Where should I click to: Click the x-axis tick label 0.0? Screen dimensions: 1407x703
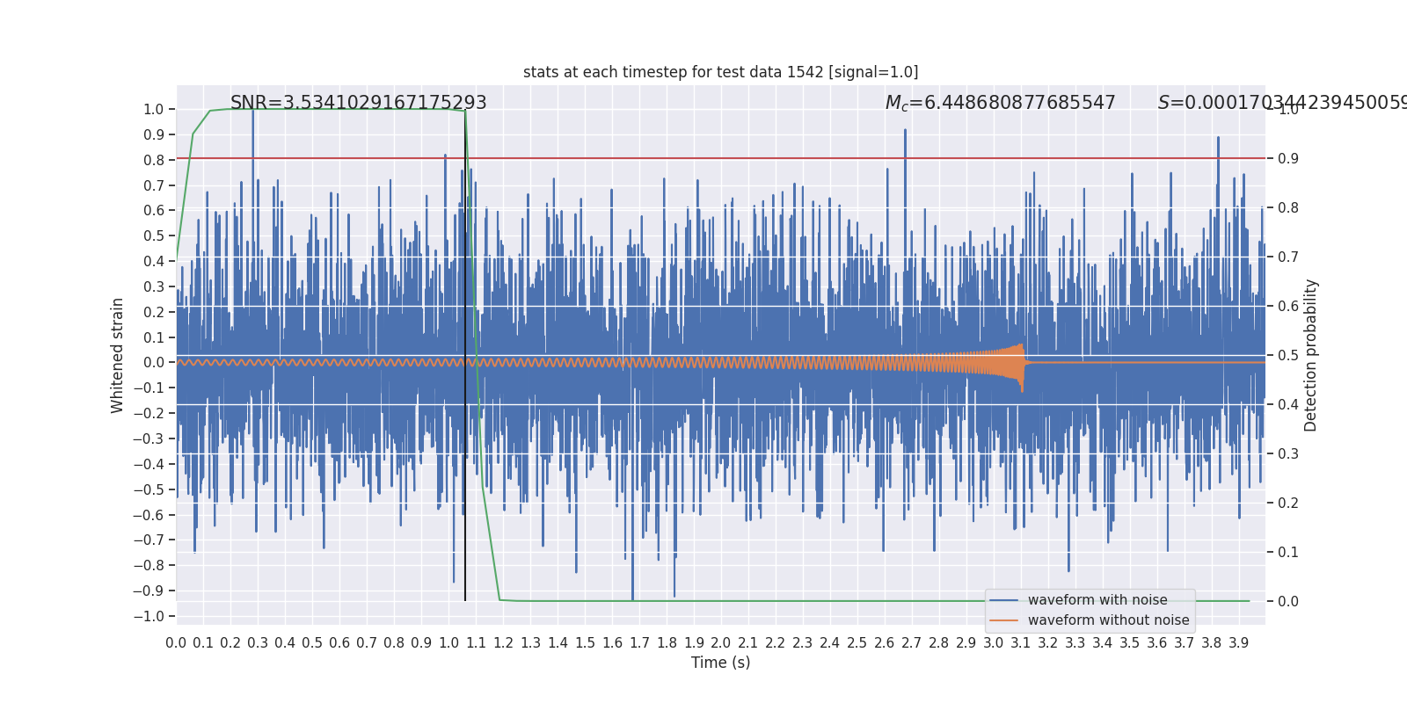click(176, 643)
